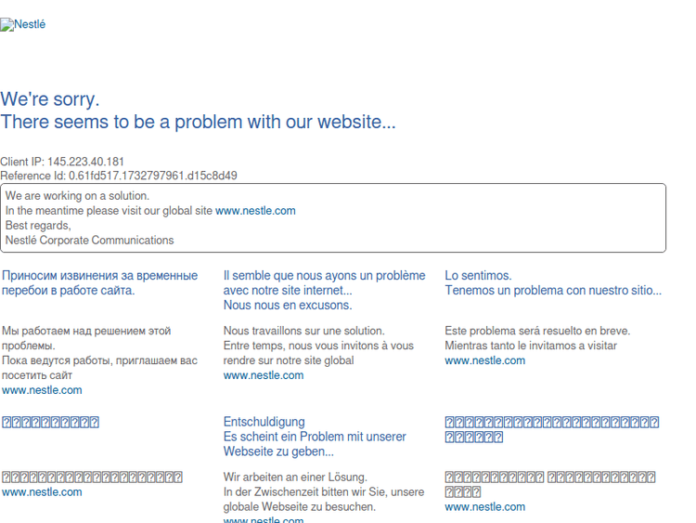Viewport: 696px width, 523px height.
Task: Select the "There seems to be a problem" heading
Action: [198, 122]
